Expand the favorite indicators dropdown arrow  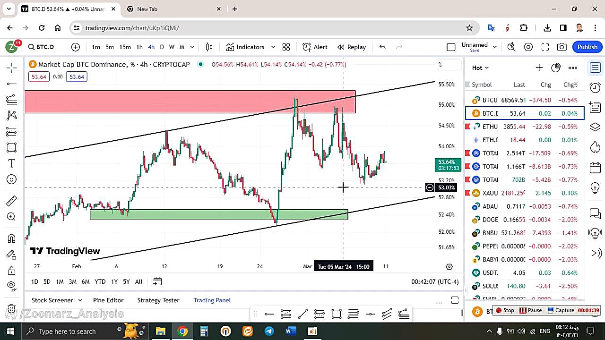point(273,47)
